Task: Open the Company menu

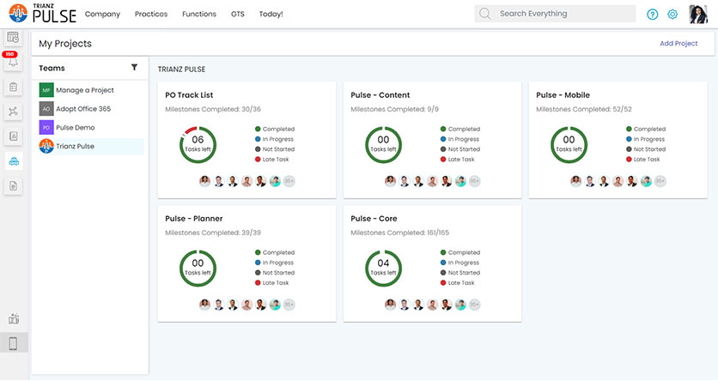Action: [x=102, y=15]
